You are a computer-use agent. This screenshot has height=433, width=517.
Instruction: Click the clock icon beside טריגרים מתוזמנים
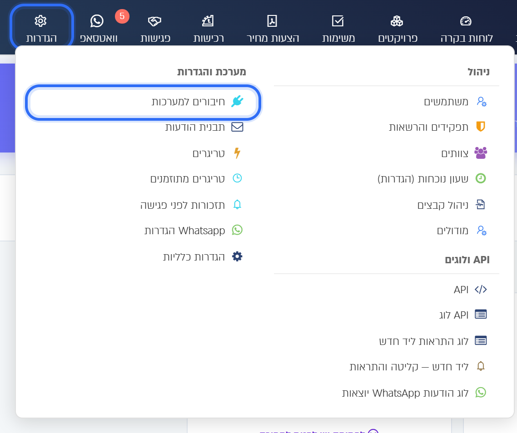tap(237, 178)
